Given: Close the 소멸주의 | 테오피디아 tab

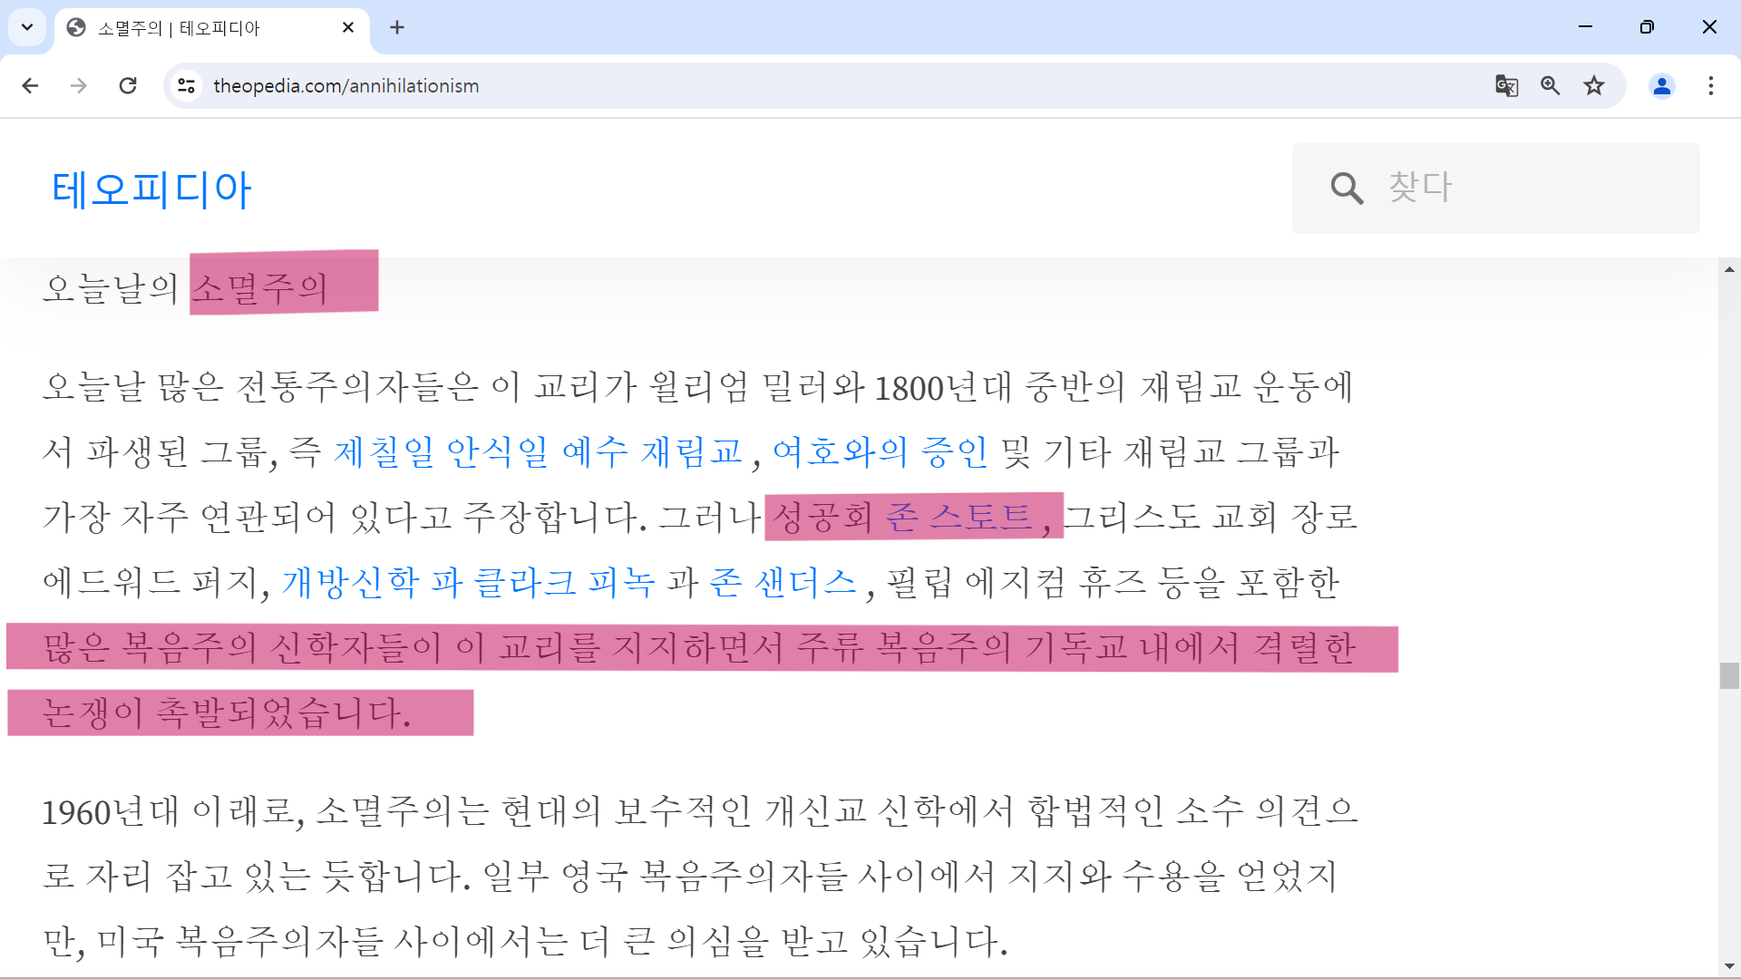Looking at the screenshot, I should pos(348,27).
